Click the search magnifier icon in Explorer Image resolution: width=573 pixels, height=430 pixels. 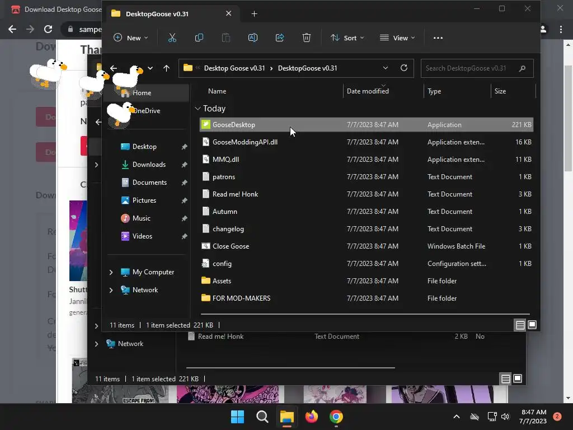point(522,68)
